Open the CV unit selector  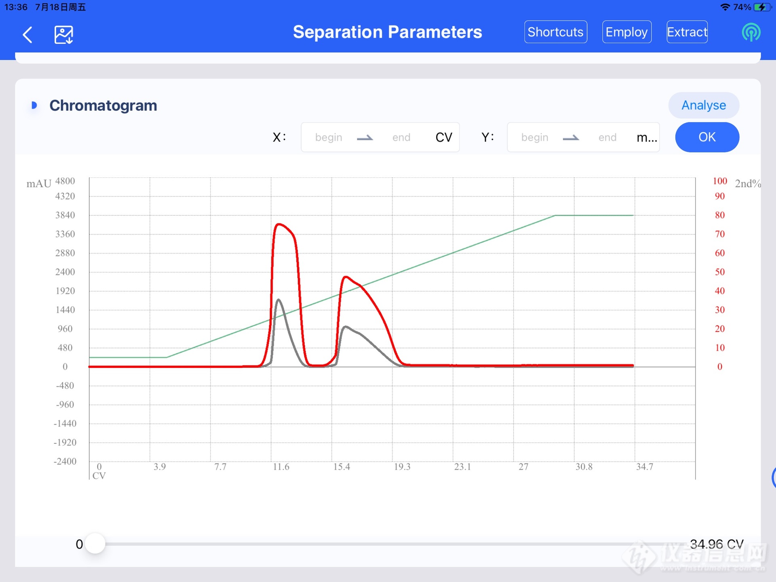[443, 137]
